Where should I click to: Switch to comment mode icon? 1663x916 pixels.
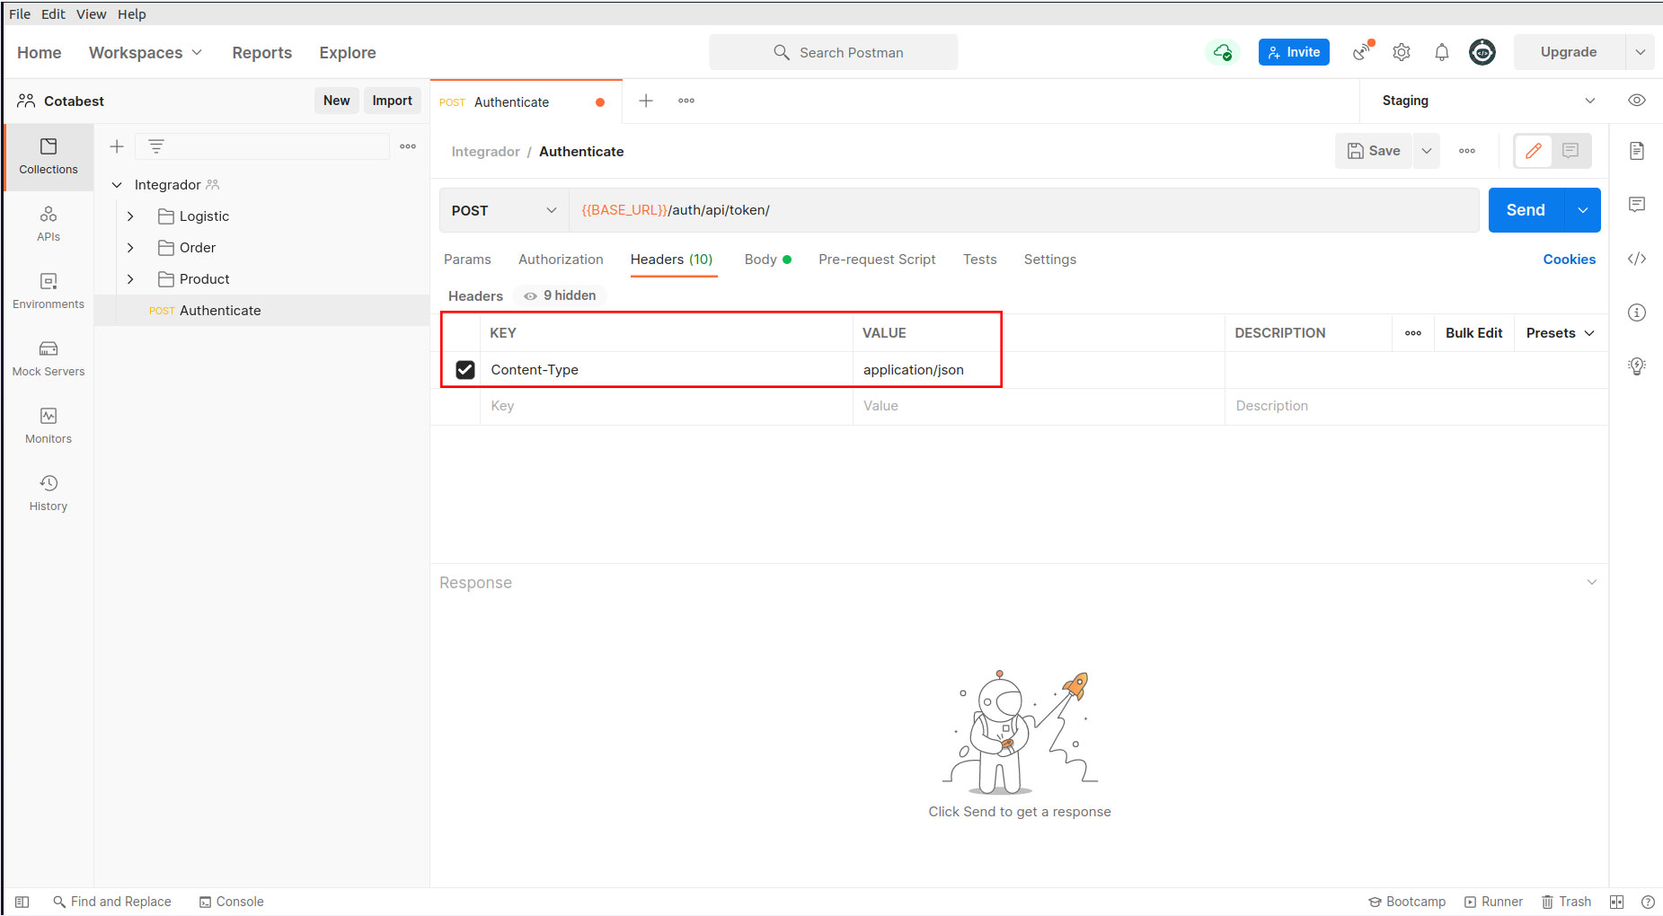pos(1570,151)
